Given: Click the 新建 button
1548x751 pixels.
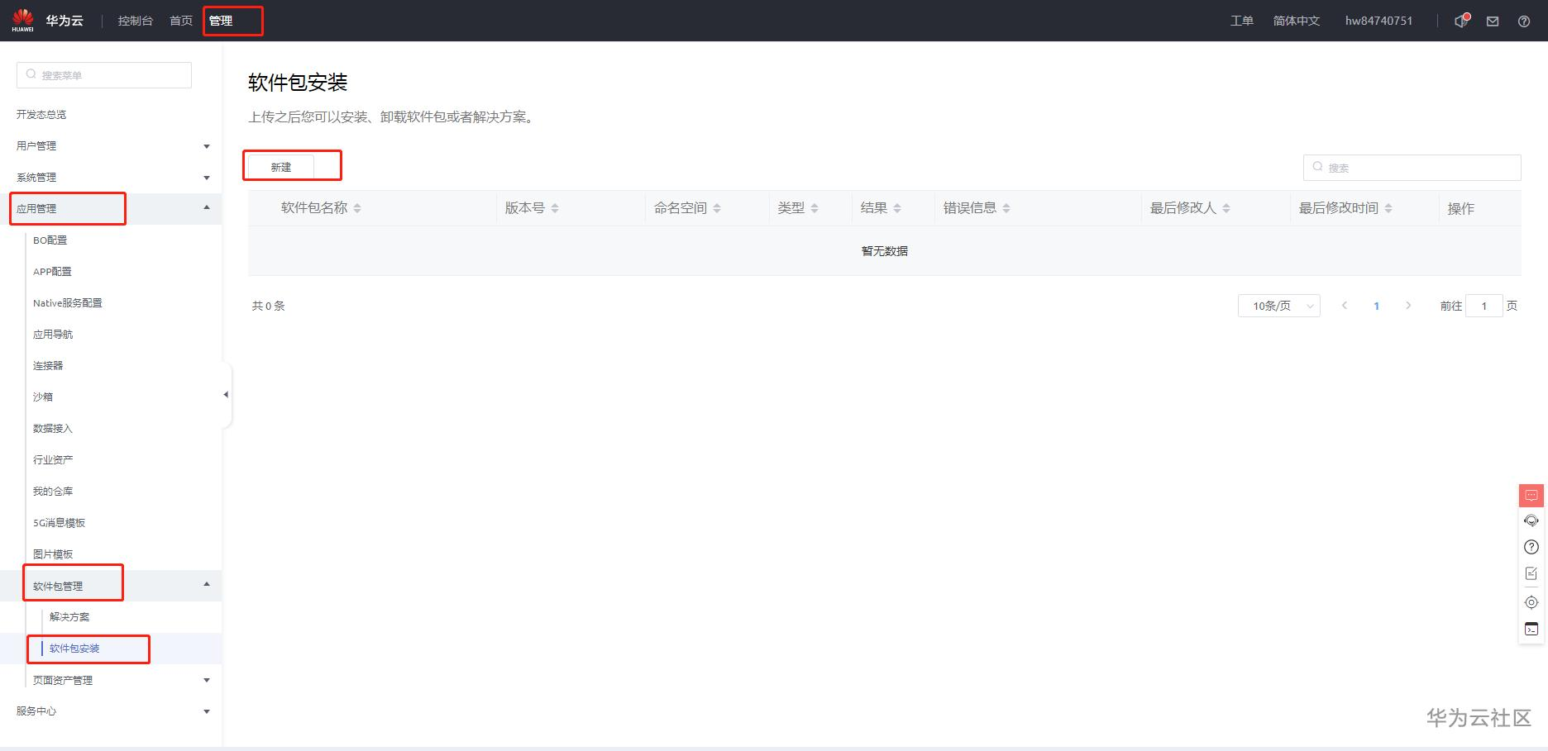Looking at the screenshot, I should (x=281, y=167).
